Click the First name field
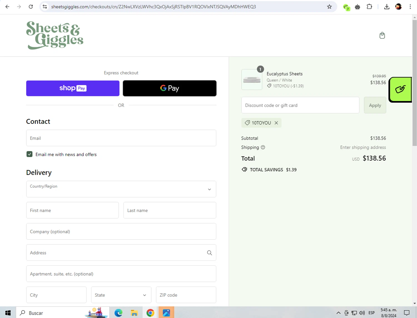Image resolution: width=417 pixels, height=318 pixels. (x=73, y=210)
